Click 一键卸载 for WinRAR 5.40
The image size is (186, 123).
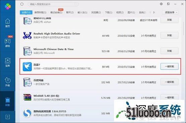pyautogui.click(x=169, y=97)
